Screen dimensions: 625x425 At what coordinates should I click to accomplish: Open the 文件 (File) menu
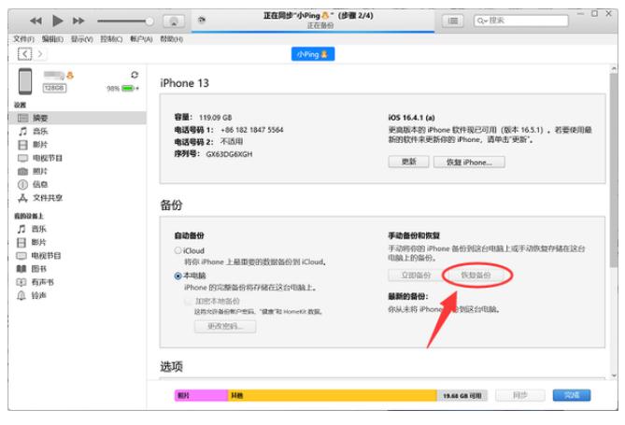point(23,39)
